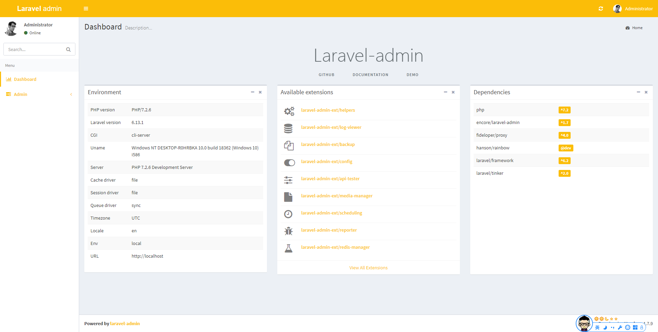The width and height of the screenshot is (658, 332).
Task: Click the sidebar Administrator avatar picture
Action: 11,28
